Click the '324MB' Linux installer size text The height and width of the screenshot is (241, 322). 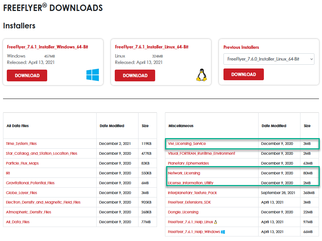coord(157,56)
